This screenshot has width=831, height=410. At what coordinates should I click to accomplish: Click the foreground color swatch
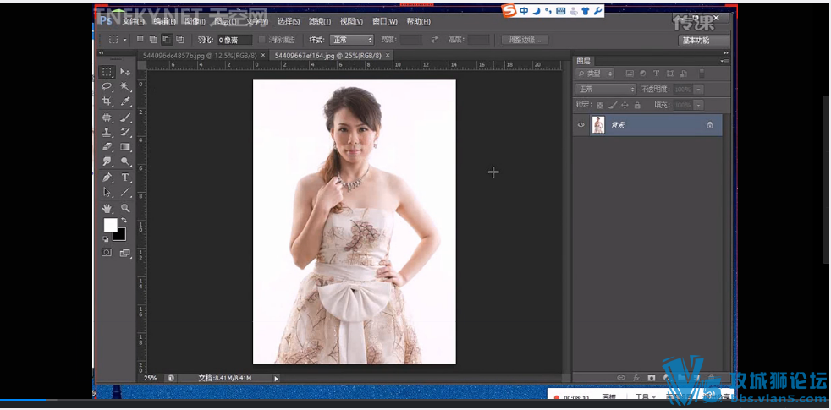(x=110, y=225)
